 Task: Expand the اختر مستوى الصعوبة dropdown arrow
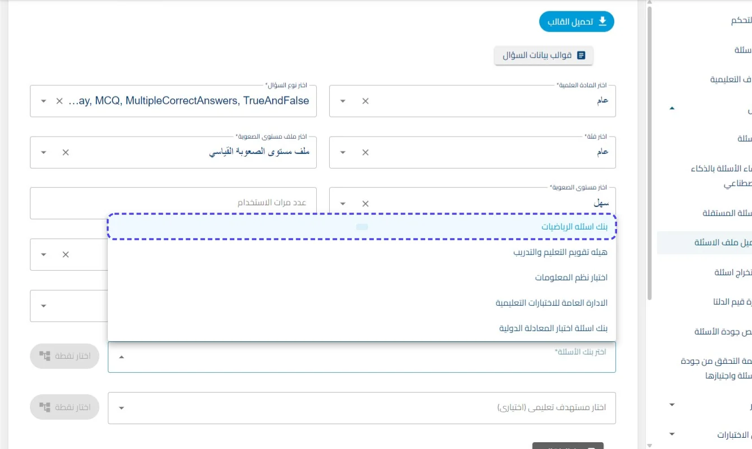point(343,204)
